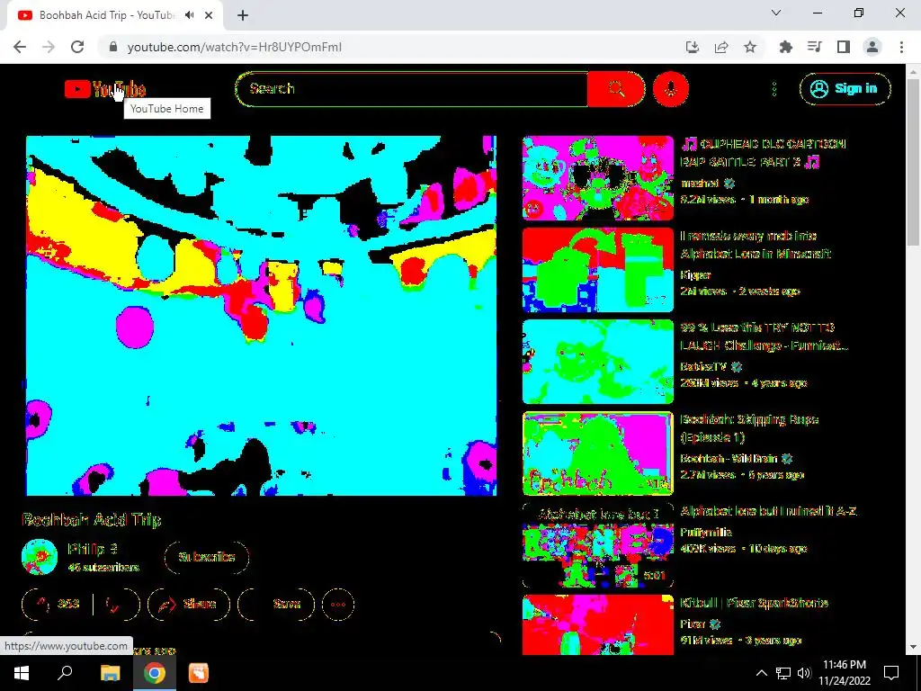
Task: Click Try Not To Laugh Challenge title
Action: (764, 337)
